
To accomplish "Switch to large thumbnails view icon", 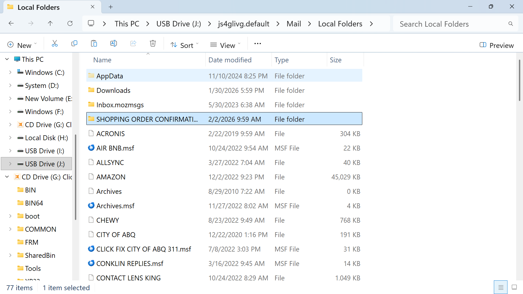I will click(514, 287).
